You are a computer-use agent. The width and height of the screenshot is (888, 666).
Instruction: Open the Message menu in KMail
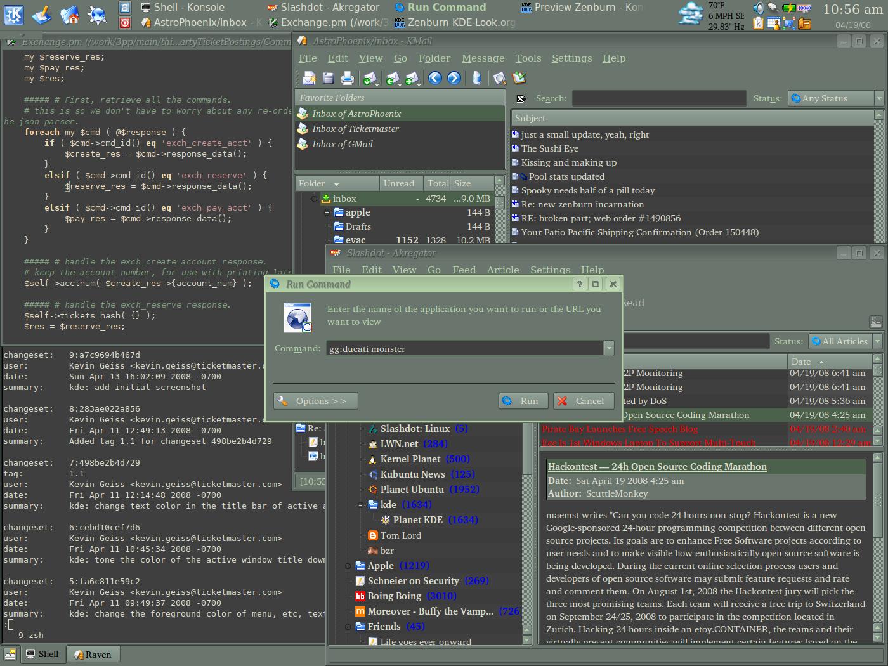click(483, 58)
